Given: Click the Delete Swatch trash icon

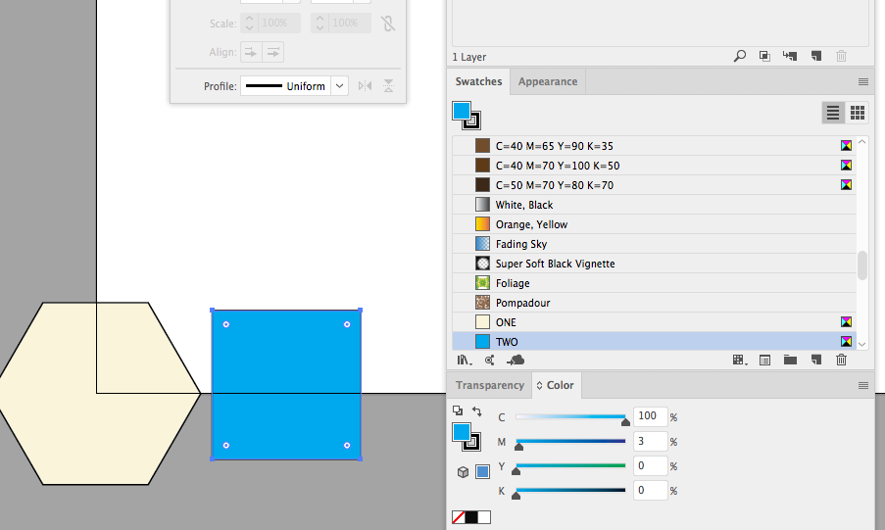Looking at the screenshot, I should 841,361.
